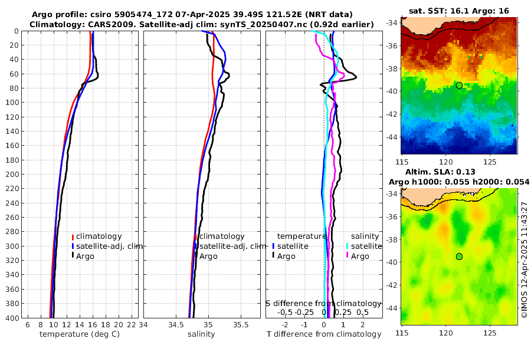Select the blue temperature satellite marker in the difference legend
This screenshot has width=531, height=342.
(x=274, y=246)
